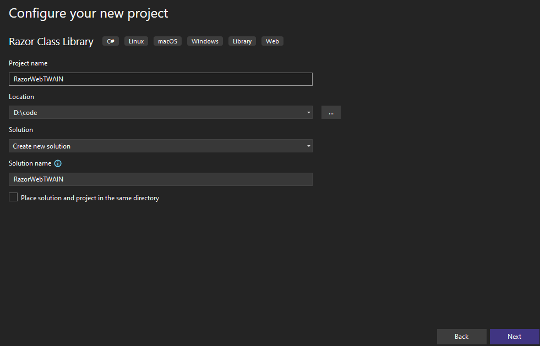Browse for location with the ellipsis button

[x=331, y=112]
